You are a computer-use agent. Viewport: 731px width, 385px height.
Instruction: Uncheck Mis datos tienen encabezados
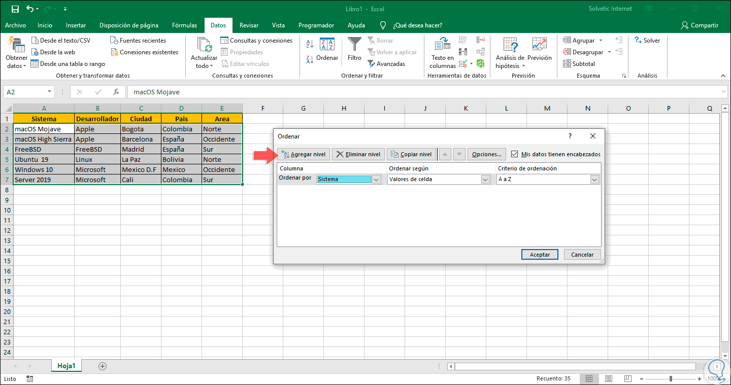click(x=515, y=154)
